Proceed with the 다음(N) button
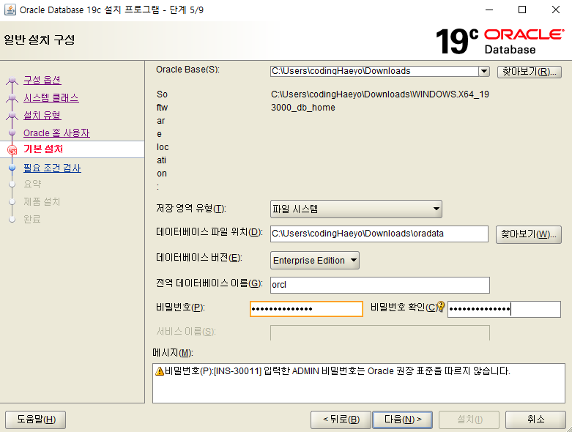 point(402,420)
